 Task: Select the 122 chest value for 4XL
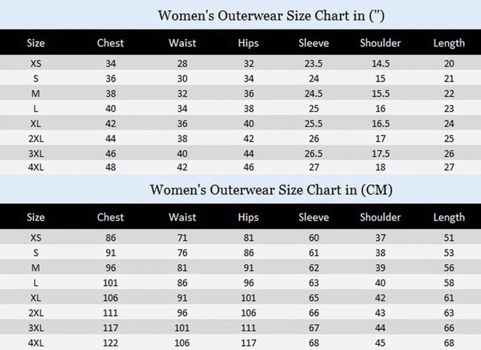tap(110, 343)
